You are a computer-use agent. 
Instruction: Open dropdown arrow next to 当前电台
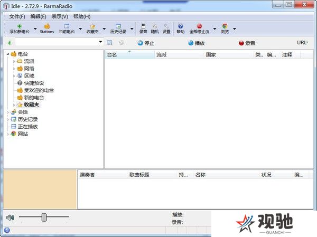80,29
